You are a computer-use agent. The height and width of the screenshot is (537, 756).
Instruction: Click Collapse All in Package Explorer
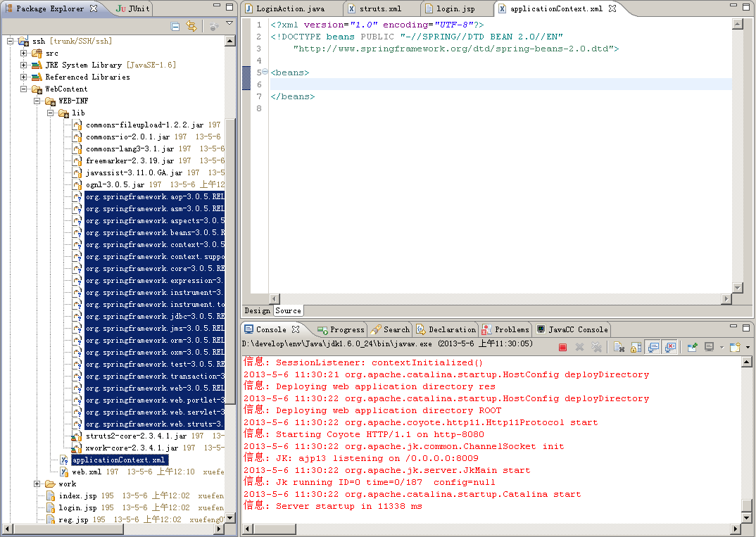pyautogui.click(x=175, y=27)
